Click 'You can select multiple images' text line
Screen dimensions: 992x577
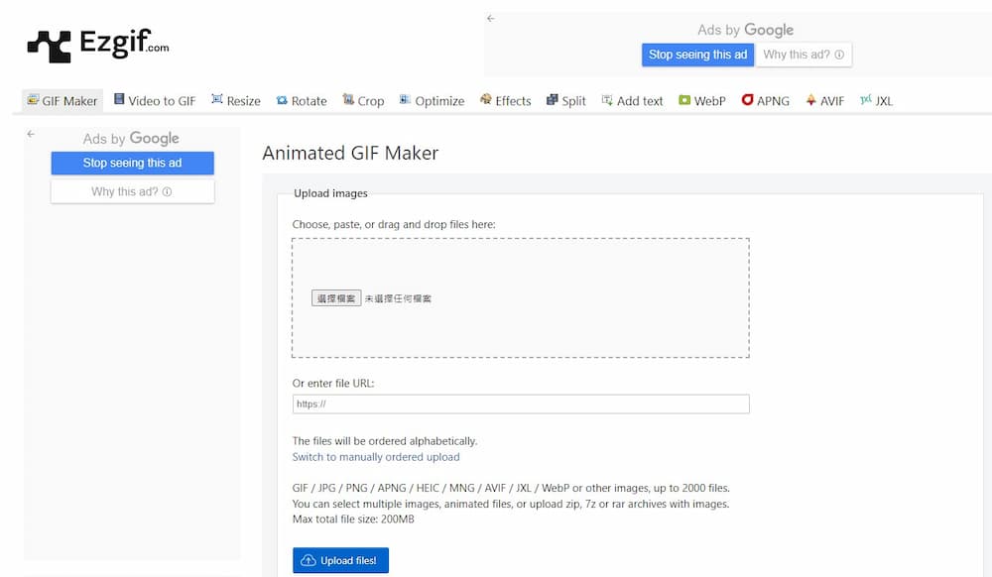pos(511,504)
